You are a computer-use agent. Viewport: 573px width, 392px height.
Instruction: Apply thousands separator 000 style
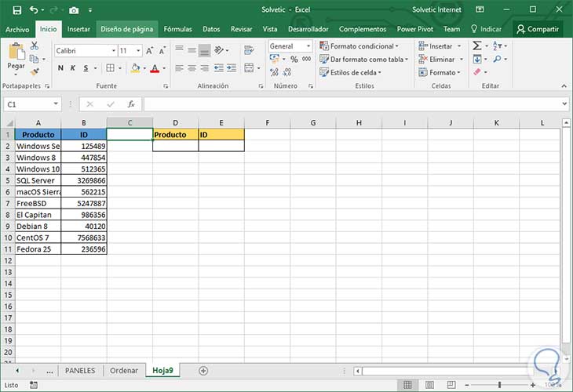(x=307, y=59)
